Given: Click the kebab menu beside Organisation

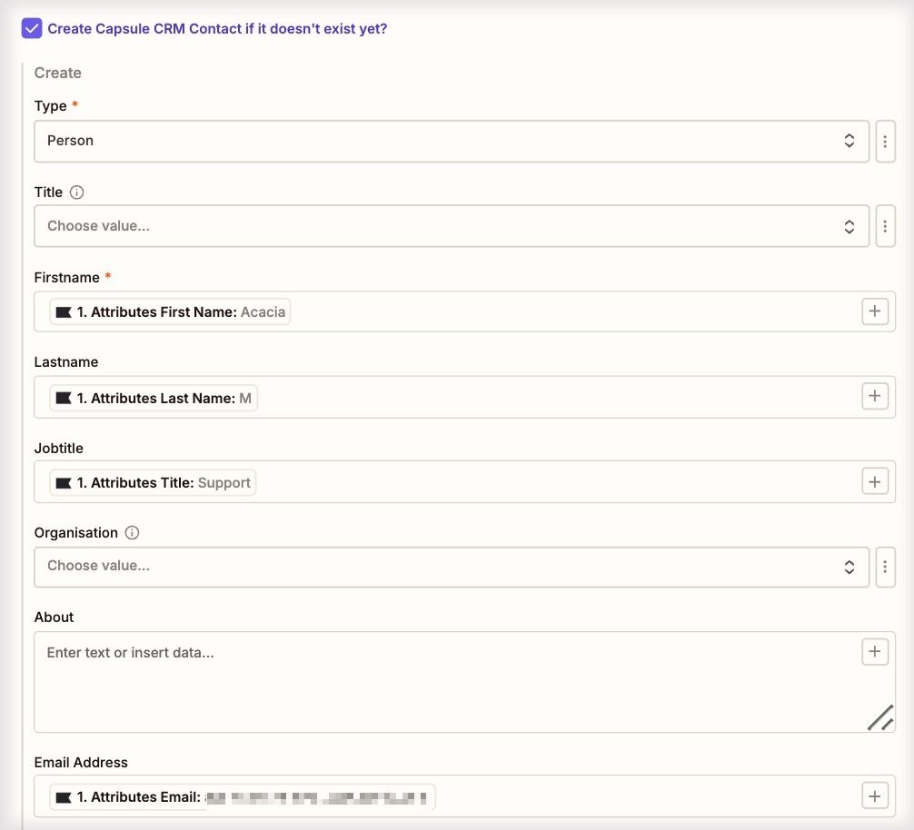Looking at the screenshot, I should (885, 567).
